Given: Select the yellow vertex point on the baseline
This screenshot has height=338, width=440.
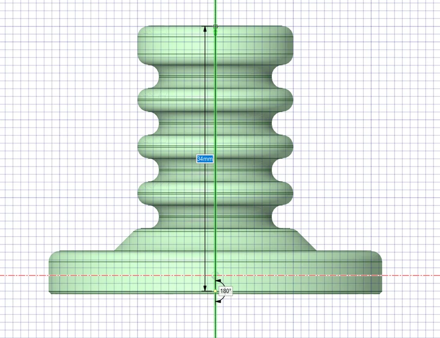Looking at the screenshot, I should [215, 291].
